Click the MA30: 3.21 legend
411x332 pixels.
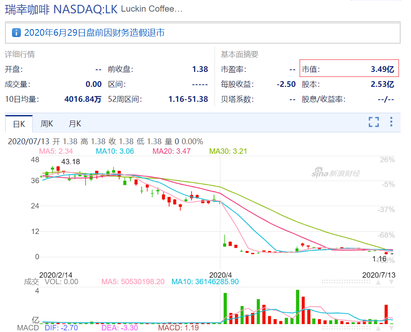click(x=228, y=151)
